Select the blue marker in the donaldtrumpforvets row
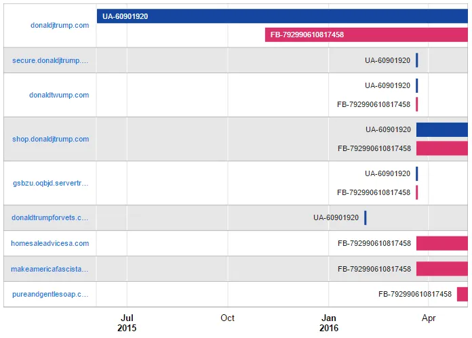 tap(366, 217)
